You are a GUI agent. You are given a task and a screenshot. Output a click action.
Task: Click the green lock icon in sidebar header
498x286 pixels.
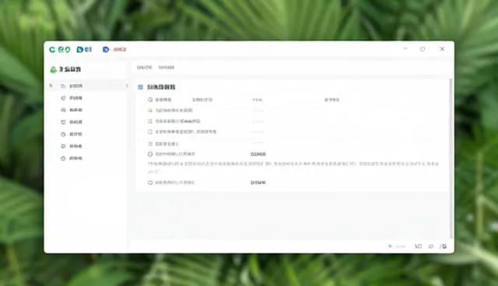[x=54, y=70]
